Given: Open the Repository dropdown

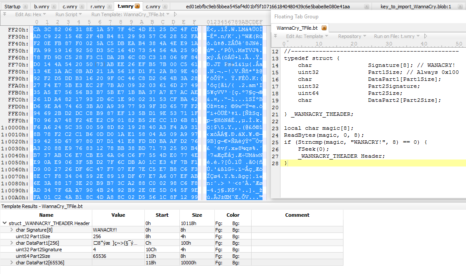Looking at the screenshot, I should [352, 36].
